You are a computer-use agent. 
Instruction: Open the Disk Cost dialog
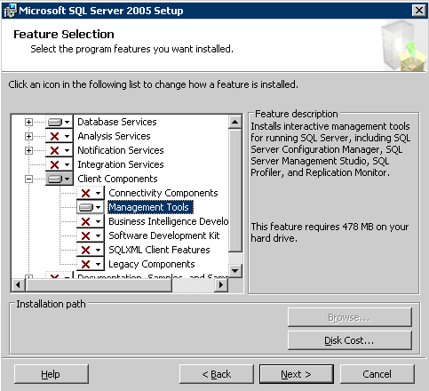pos(350,340)
